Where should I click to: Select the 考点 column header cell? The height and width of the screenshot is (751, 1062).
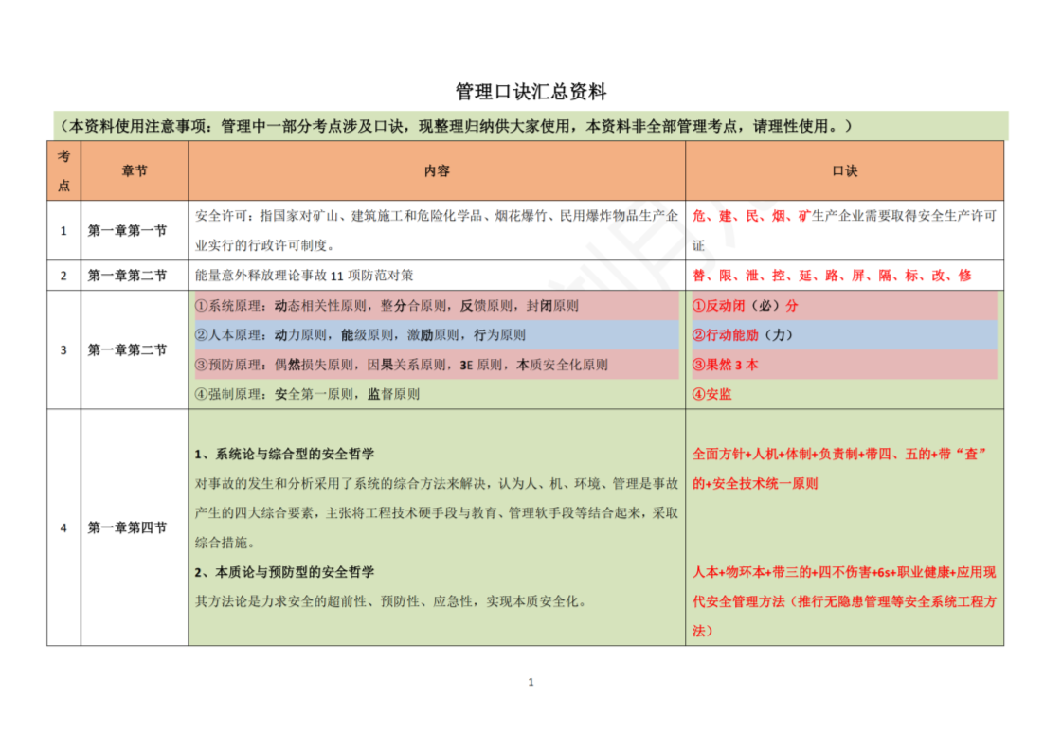(63, 170)
